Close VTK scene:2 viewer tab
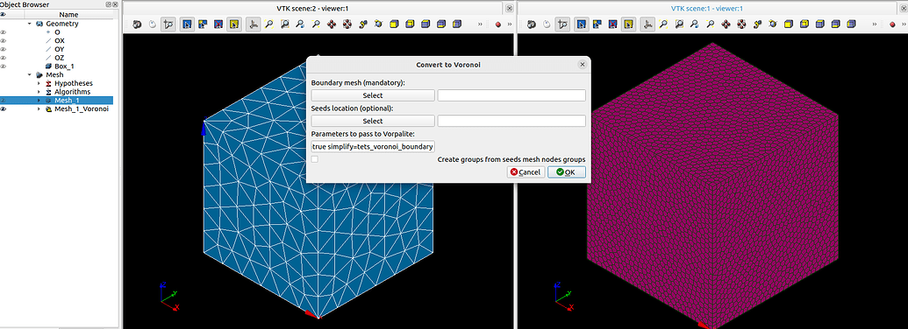 pos(509,8)
